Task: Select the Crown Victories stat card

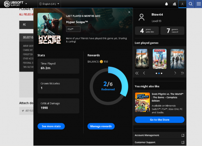Action: click(x=58, y=86)
